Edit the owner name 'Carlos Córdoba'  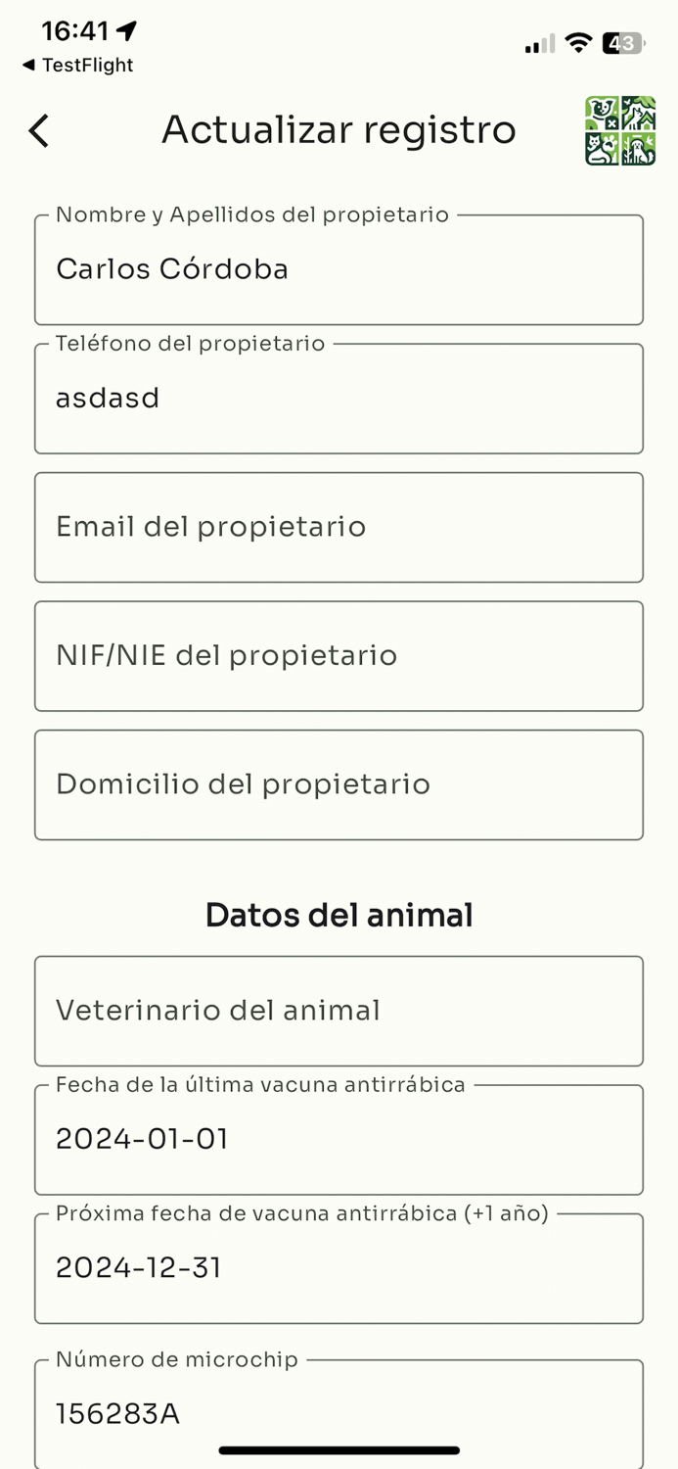[x=339, y=269]
